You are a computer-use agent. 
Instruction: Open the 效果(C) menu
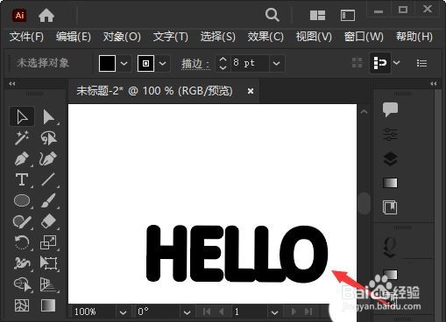point(265,37)
